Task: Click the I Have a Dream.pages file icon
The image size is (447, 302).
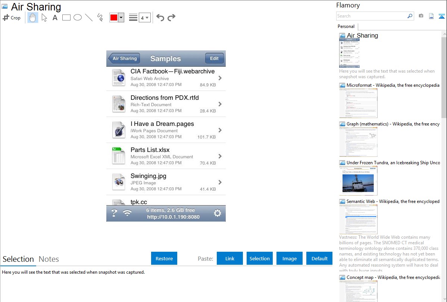Action: tap(119, 130)
